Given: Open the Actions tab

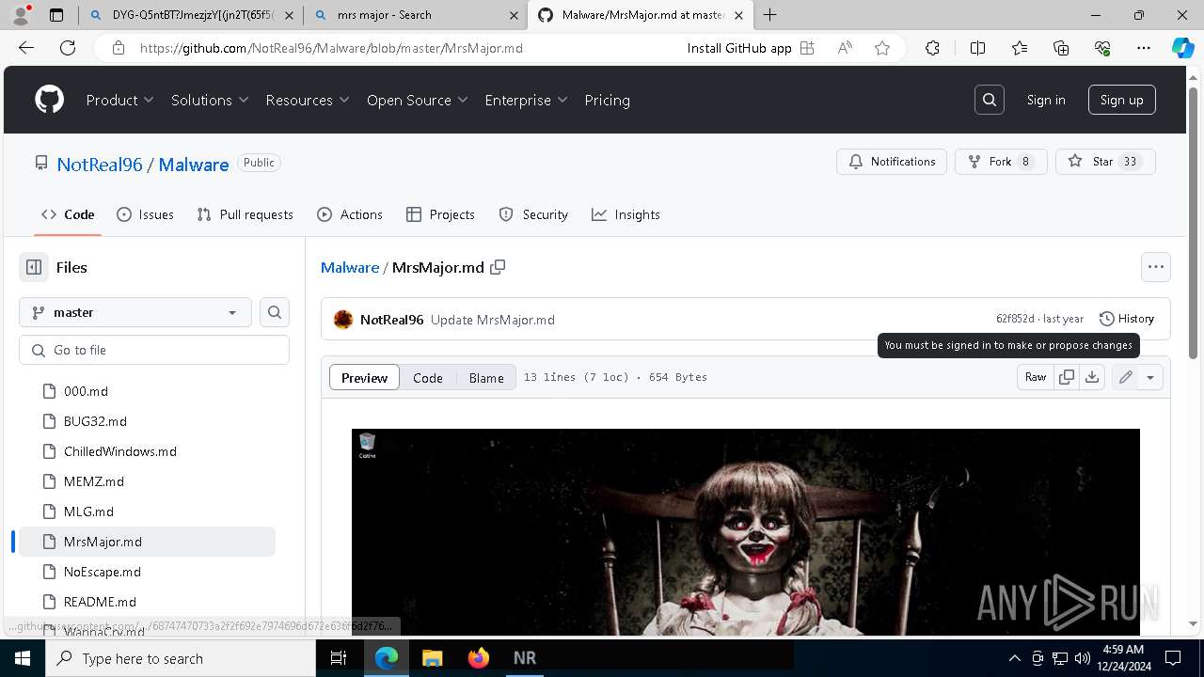Looking at the screenshot, I should tap(350, 214).
